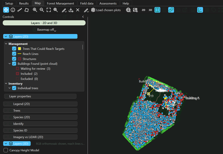Collapse the Inventory group
This screenshot has width=223, height=154.
pos(6,84)
